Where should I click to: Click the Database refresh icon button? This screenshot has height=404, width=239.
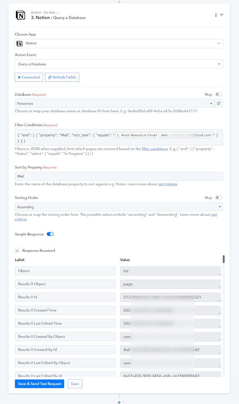[x=219, y=103]
